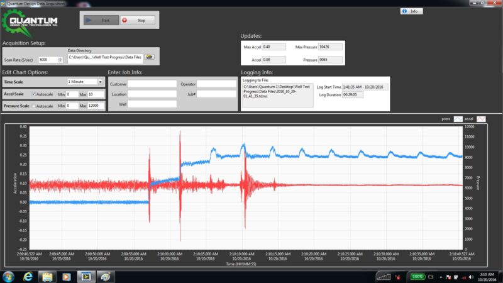This screenshot has height=283, width=503.
Task: Click the accel plot legend swatch
Action: (x=481, y=119)
